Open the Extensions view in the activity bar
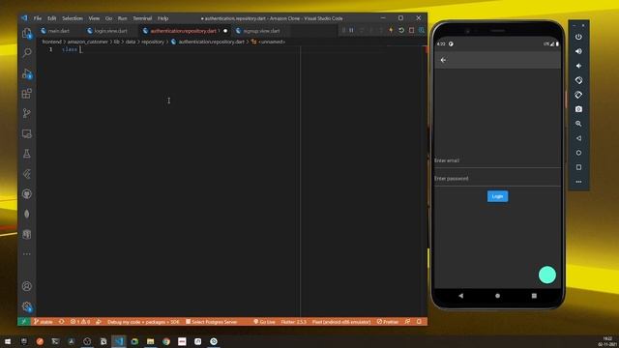Viewport: 619px width, 348px height. (27, 94)
